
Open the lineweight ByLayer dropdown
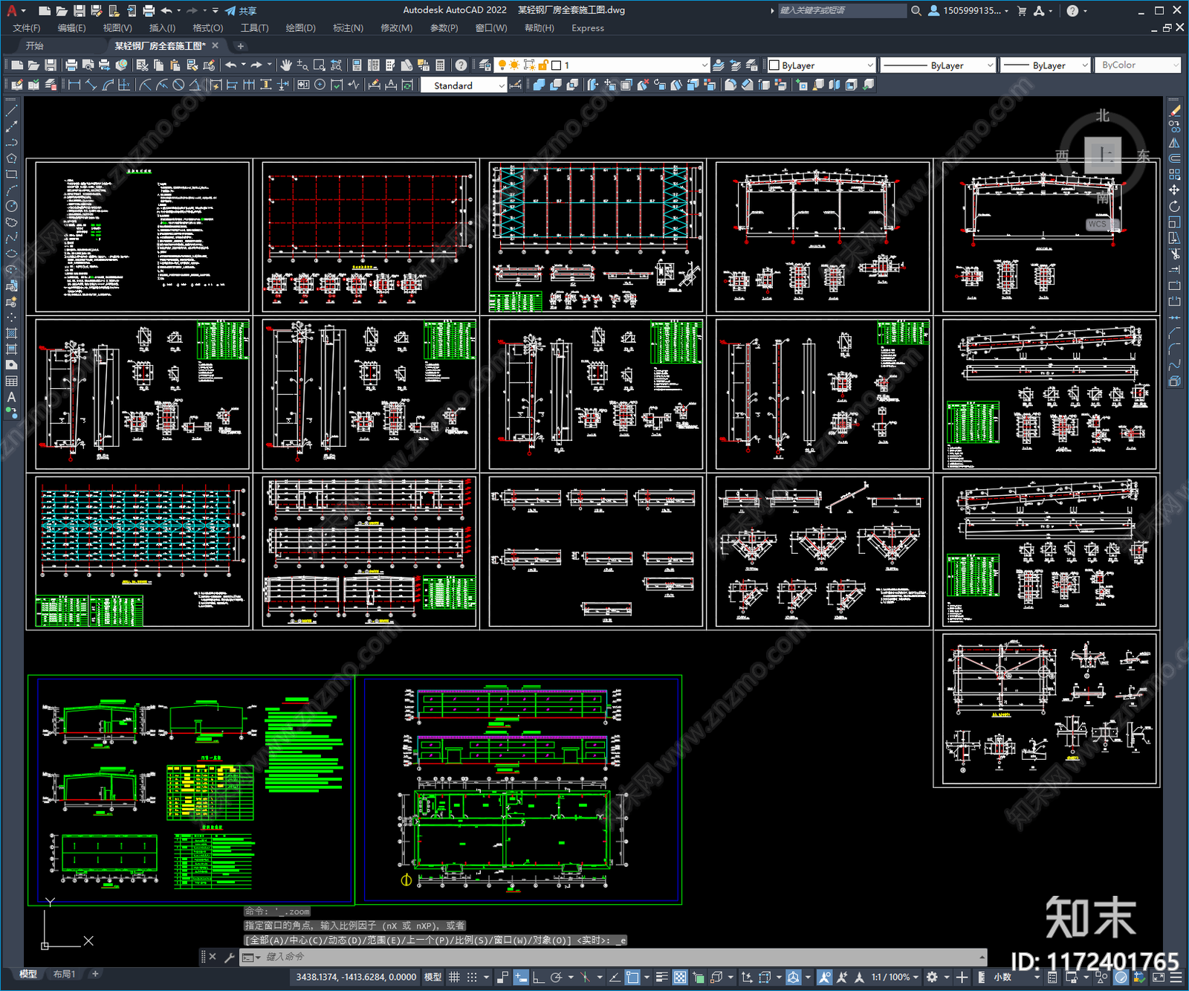click(x=1045, y=65)
